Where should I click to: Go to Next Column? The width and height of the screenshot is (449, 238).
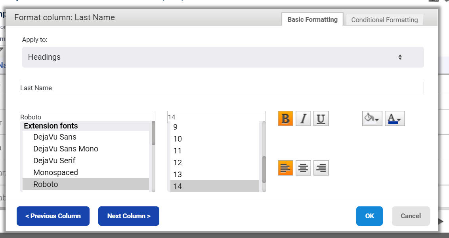128,216
